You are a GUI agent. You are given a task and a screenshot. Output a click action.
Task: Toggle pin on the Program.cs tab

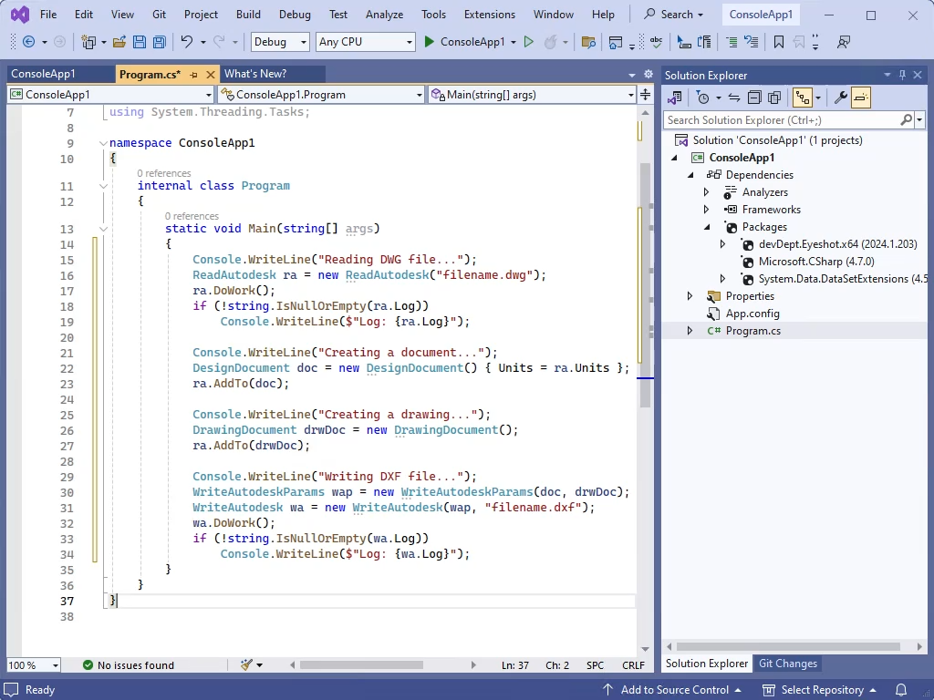click(193, 75)
